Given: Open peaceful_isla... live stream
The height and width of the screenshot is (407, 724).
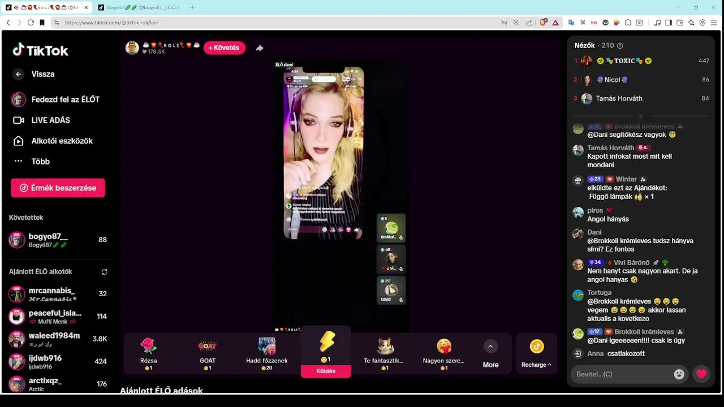Looking at the screenshot, I should click(58, 317).
